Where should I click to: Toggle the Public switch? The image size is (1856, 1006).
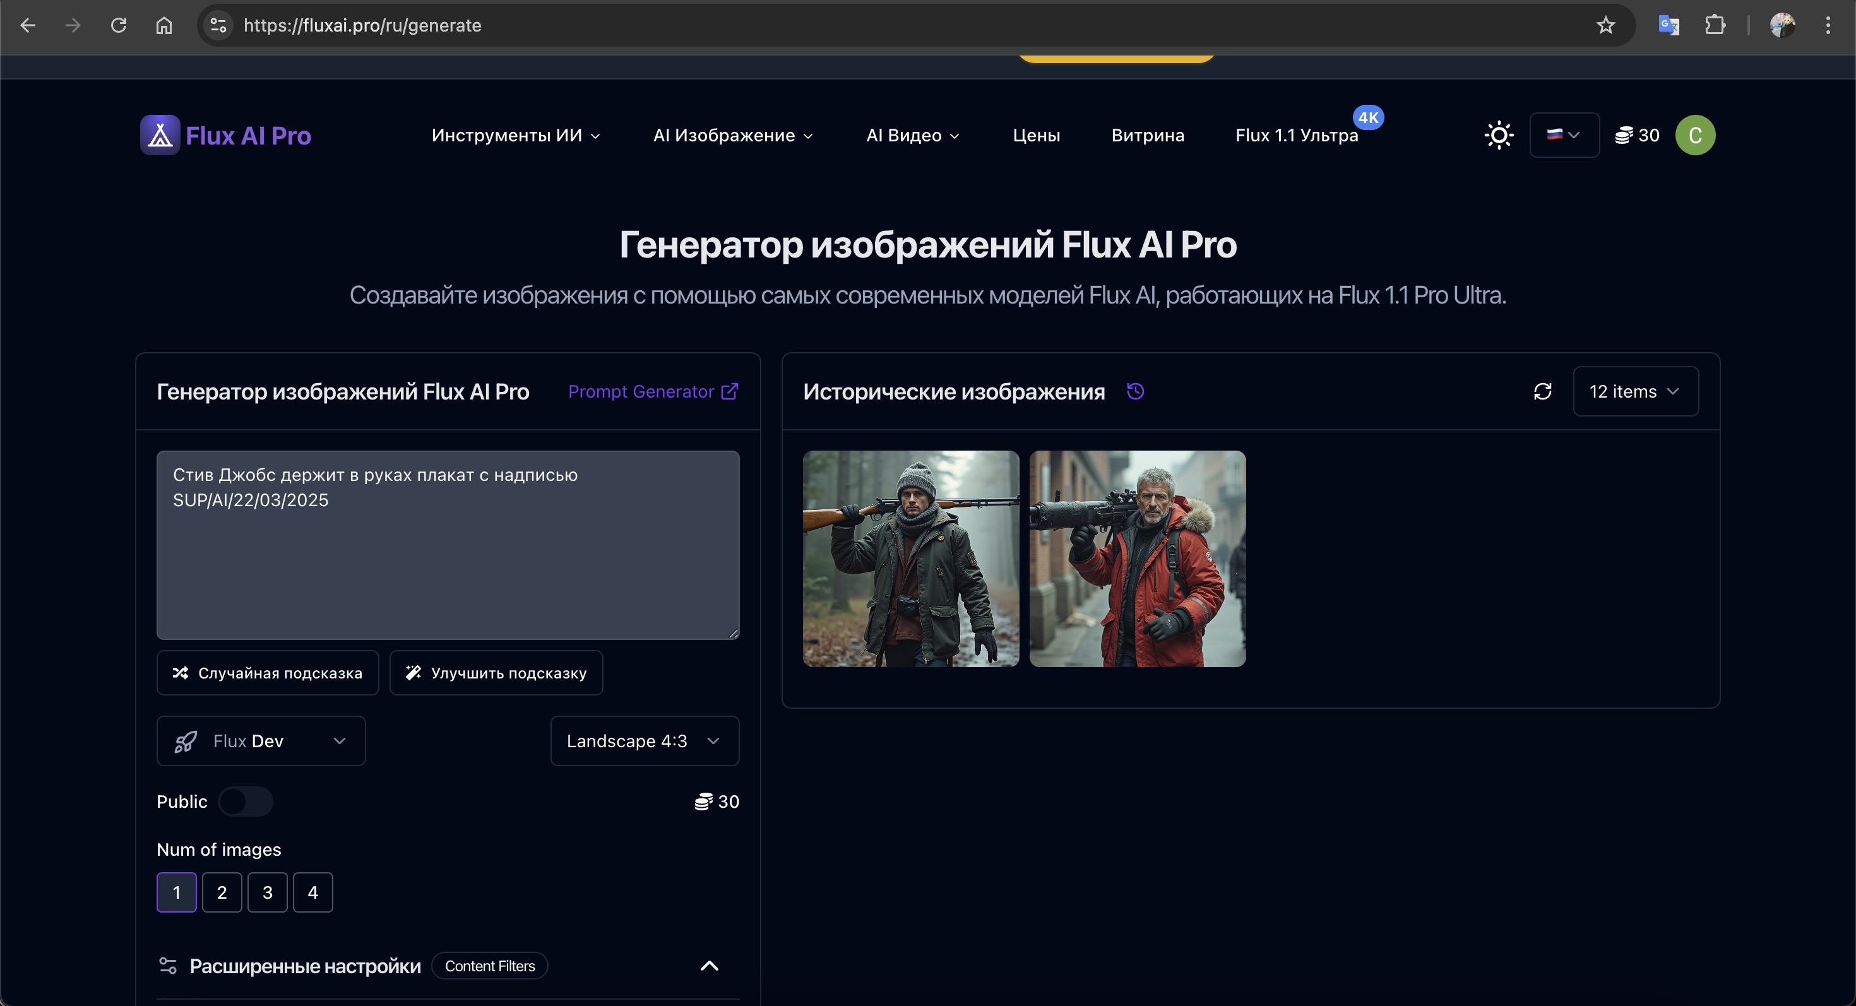click(246, 802)
